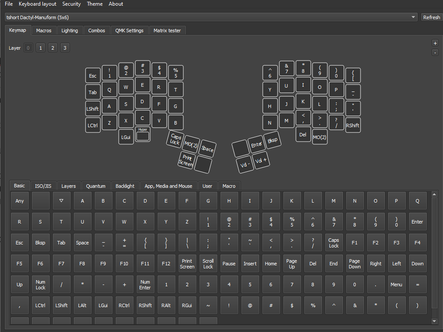This screenshot has width=443, height=332.
Task: Switch to the Macros tab
Action: pyautogui.click(x=44, y=30)
